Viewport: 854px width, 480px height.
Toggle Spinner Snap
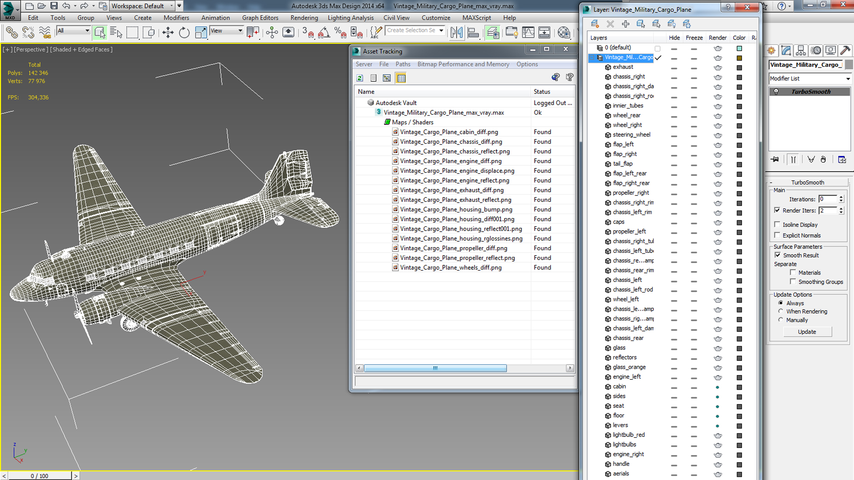[357, 32]
